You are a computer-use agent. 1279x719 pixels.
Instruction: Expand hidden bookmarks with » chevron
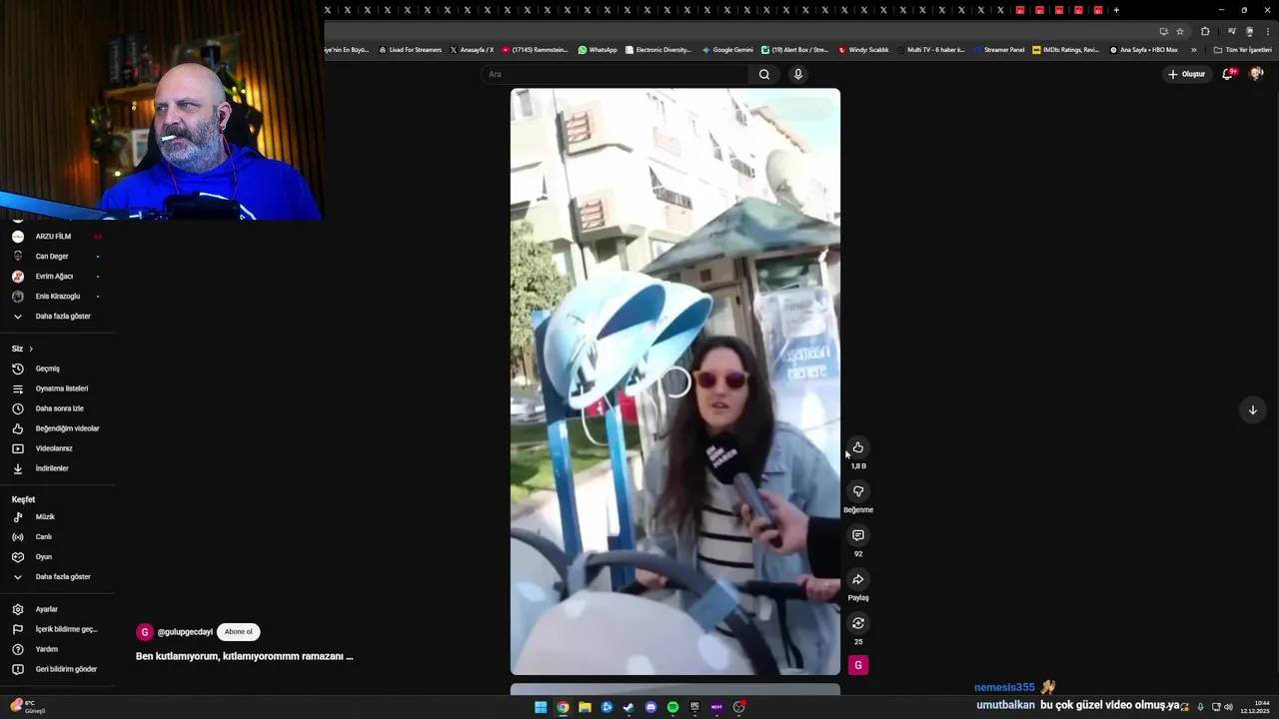(1193, 50)
